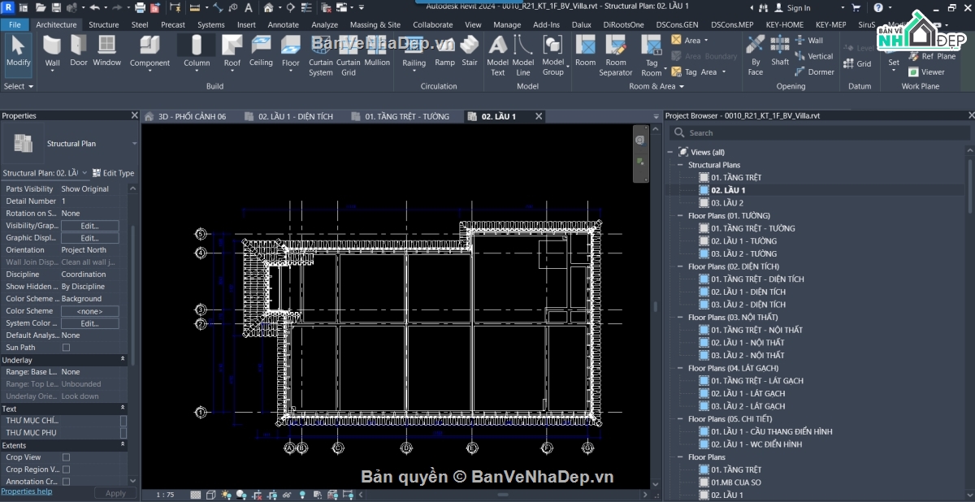Screen dimensions: 975x502
Task: Click the 1 : 75 view scale
Action: point(165,495)
